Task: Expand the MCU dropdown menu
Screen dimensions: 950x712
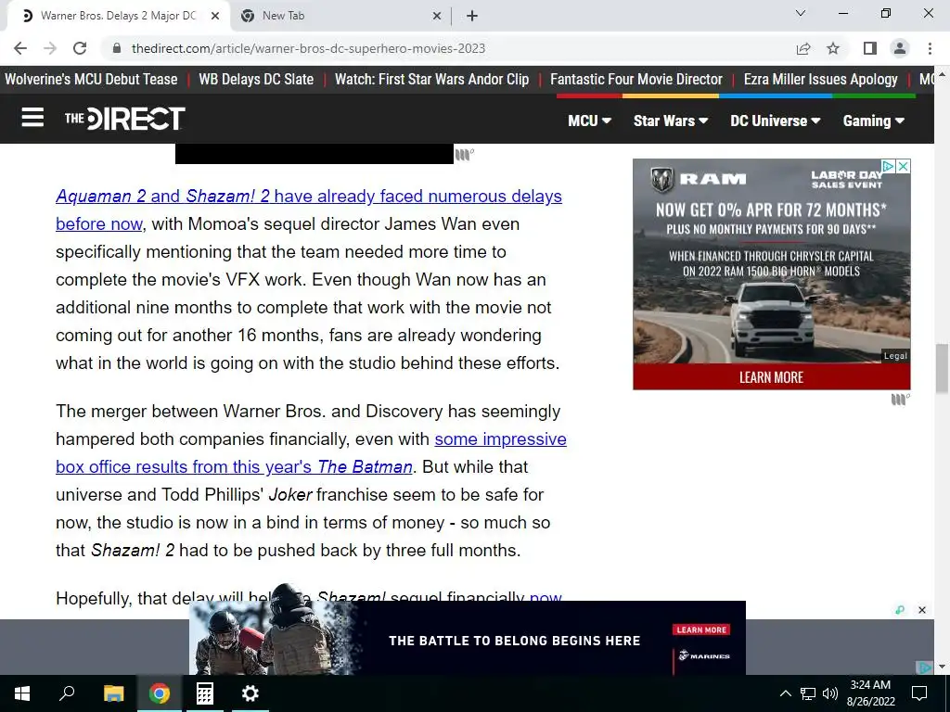Action: coord(589,121)
